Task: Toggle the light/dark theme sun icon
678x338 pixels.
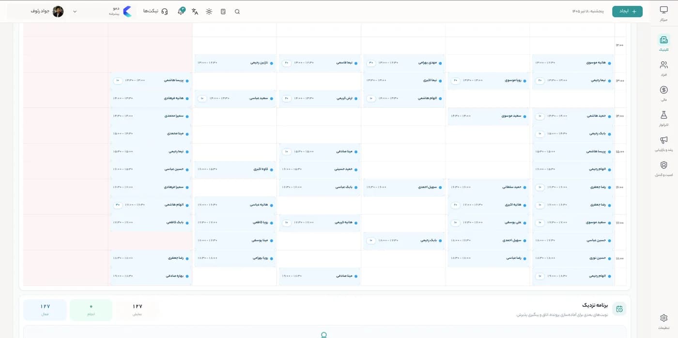Action: coord(209,12)
